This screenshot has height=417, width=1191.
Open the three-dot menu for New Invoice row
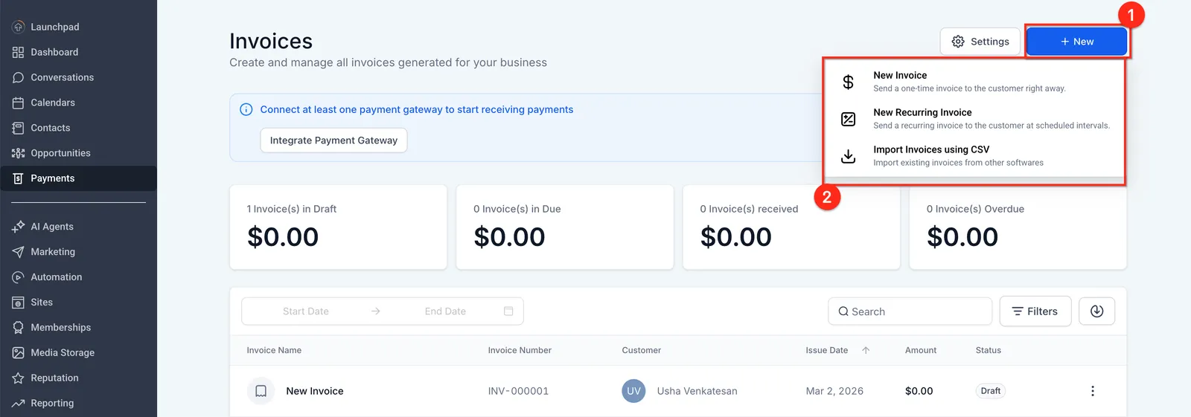tap(1092, 391)
